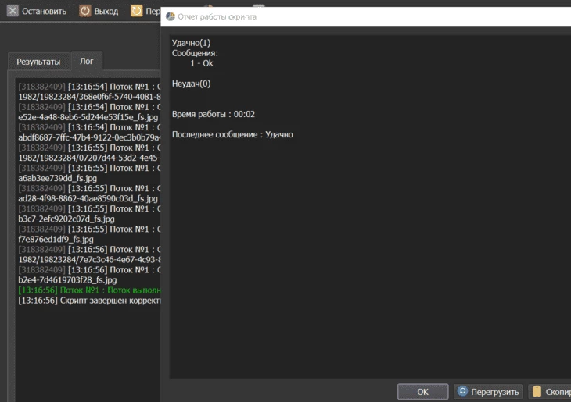Click the 'Время работы : 00:02' line
This screenshot has height=402, width=571.
[214, 114]
